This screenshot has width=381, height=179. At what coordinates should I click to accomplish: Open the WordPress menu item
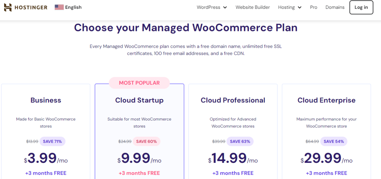(208, 7)
